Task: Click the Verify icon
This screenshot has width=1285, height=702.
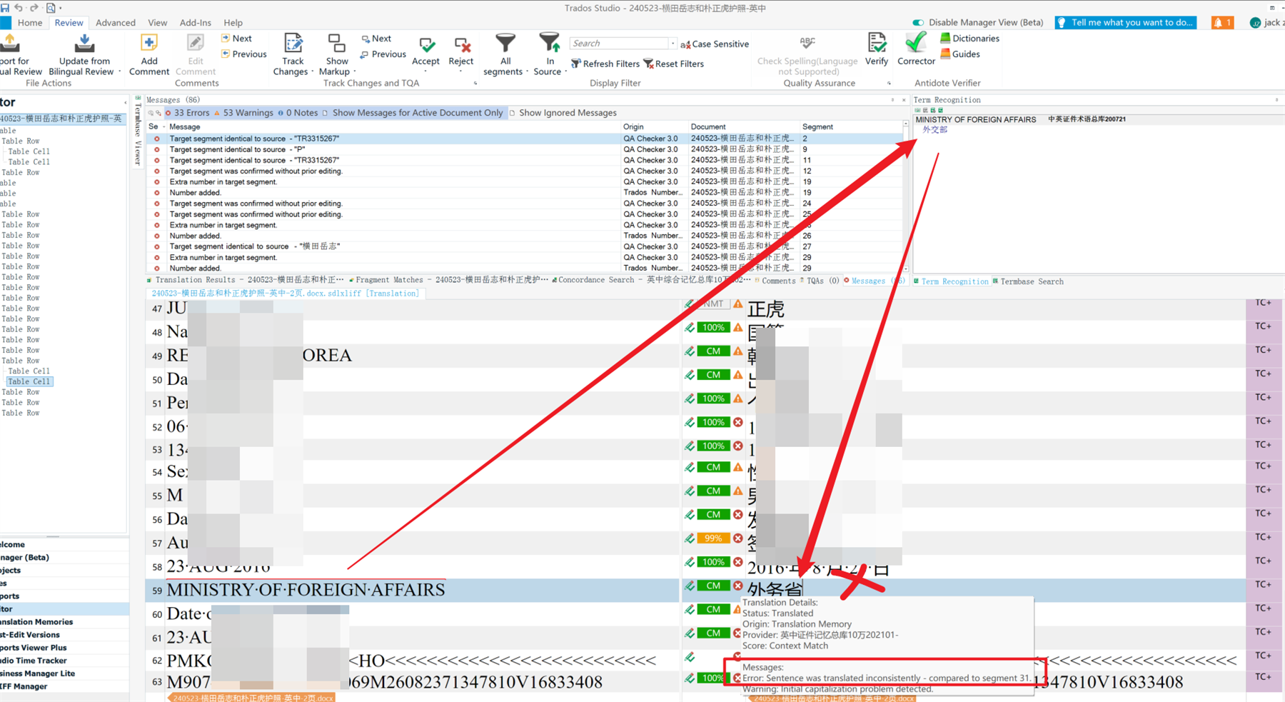Action: point(877,43)
